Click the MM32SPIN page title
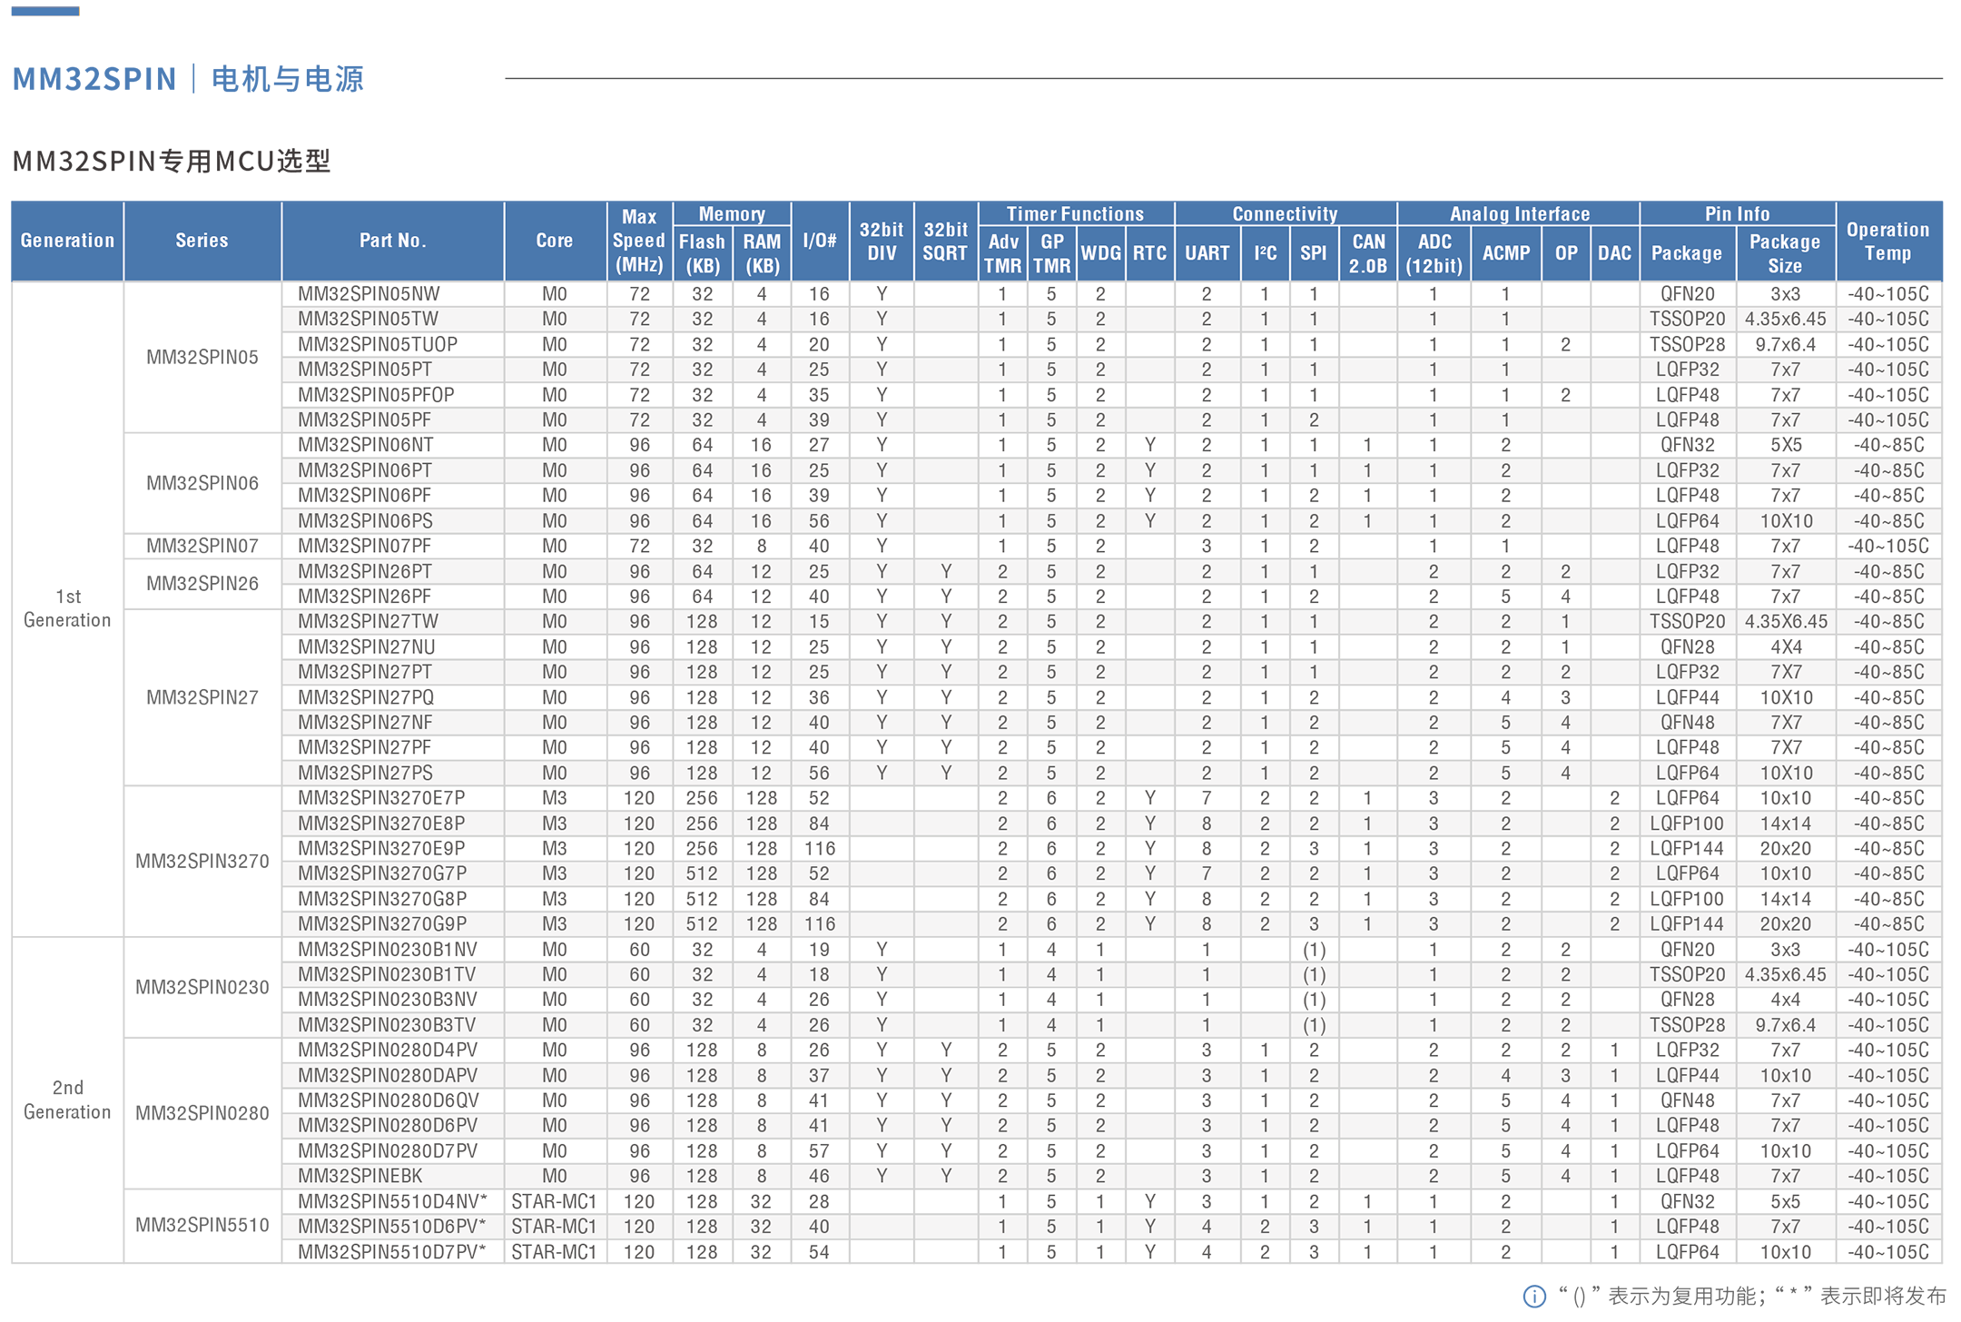The width and height of the screenshot is (1961, 1322). point(94,79)
